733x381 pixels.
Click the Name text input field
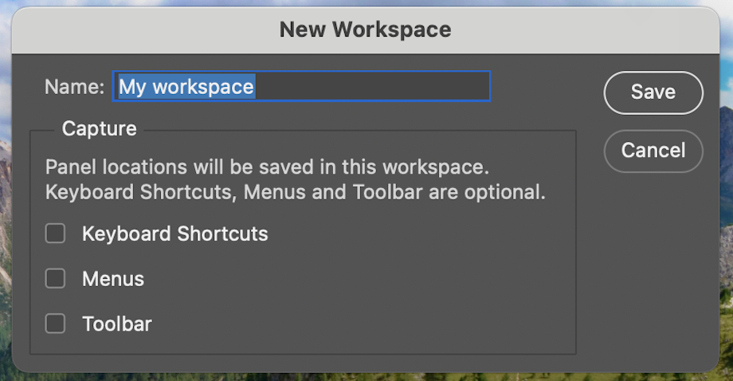click(x=301, y=86)
